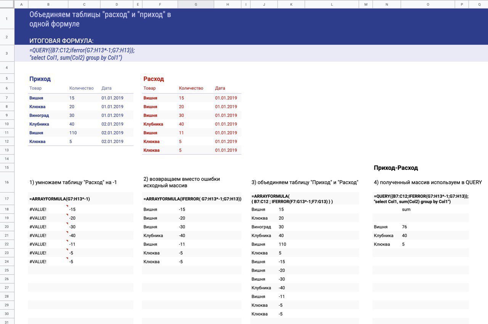The width and height of the screenshot is (488, 324).
Task: Click the title cell "Объединяем таблицы"
Action: coord(100,19)
